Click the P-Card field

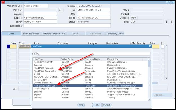click(x=147, y=10)
